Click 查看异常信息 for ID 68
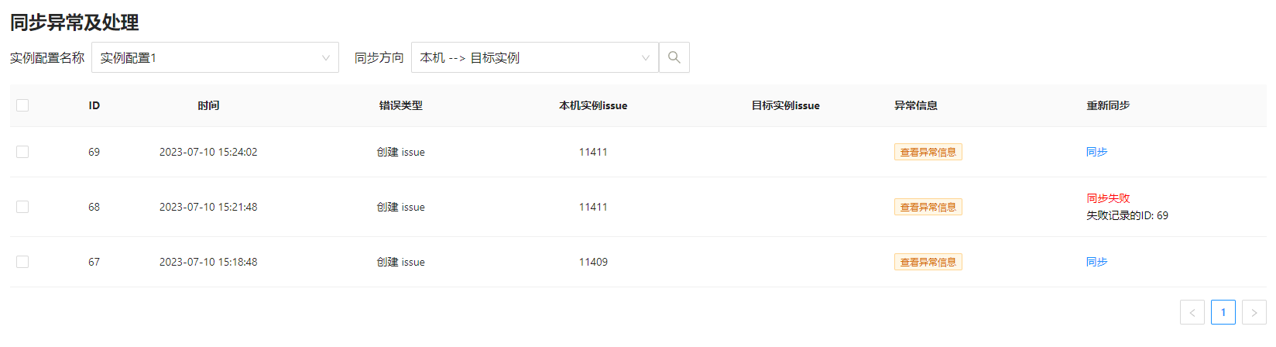1276x347 pixels. tap(928, 207)
